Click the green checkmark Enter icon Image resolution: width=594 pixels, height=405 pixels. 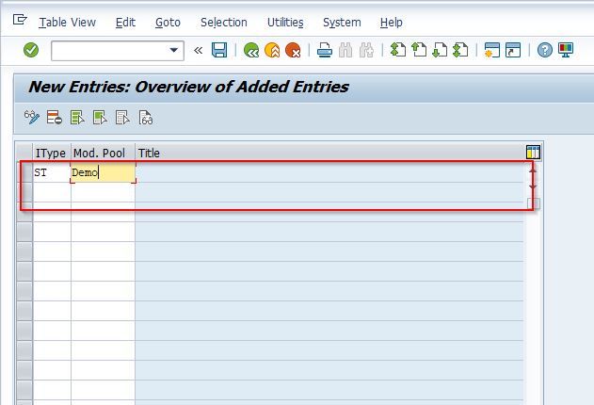(31, 50)
